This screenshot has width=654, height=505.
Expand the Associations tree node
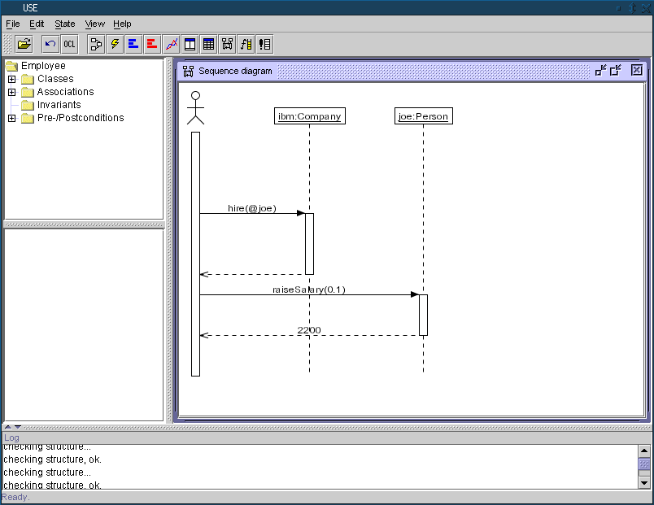(12, 92)
